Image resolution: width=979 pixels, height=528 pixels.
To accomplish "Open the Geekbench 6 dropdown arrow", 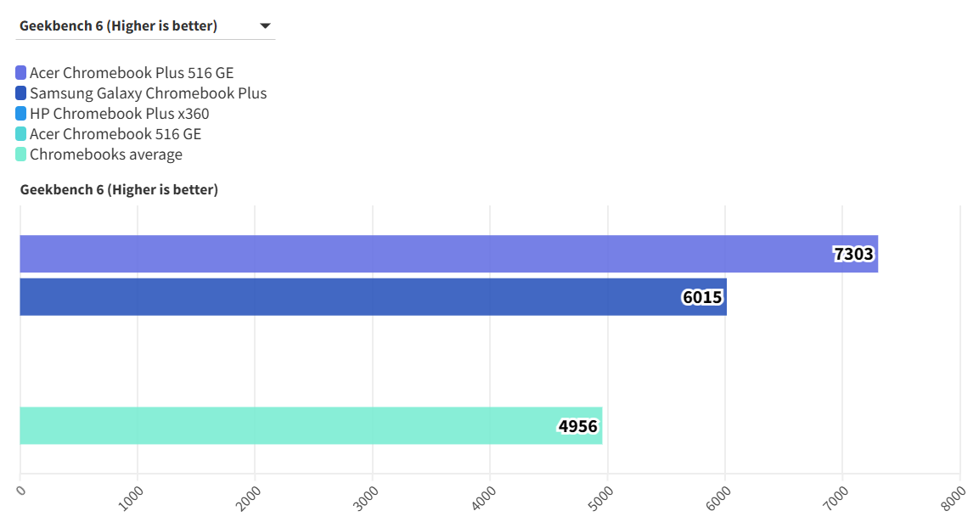I will click(x=265, y=26).
